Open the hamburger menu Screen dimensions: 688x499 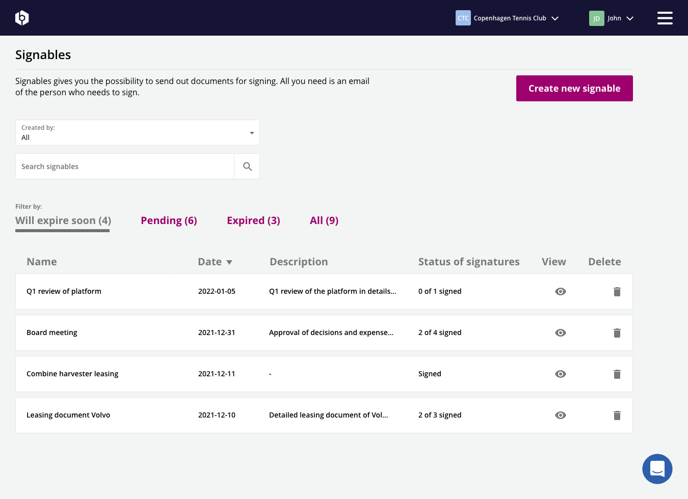665,18
